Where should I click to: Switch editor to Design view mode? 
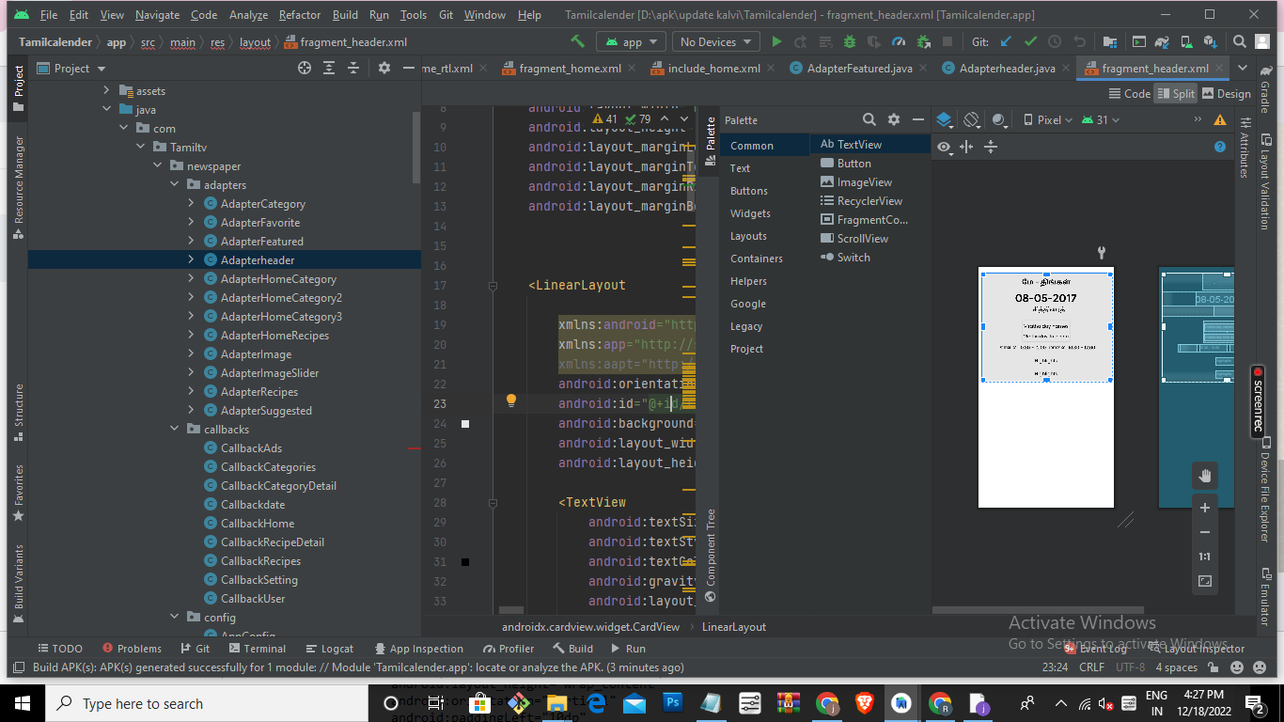[x=1226, y=93]
